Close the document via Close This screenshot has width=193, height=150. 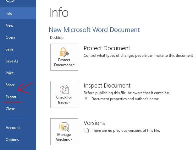pos(18,109)
